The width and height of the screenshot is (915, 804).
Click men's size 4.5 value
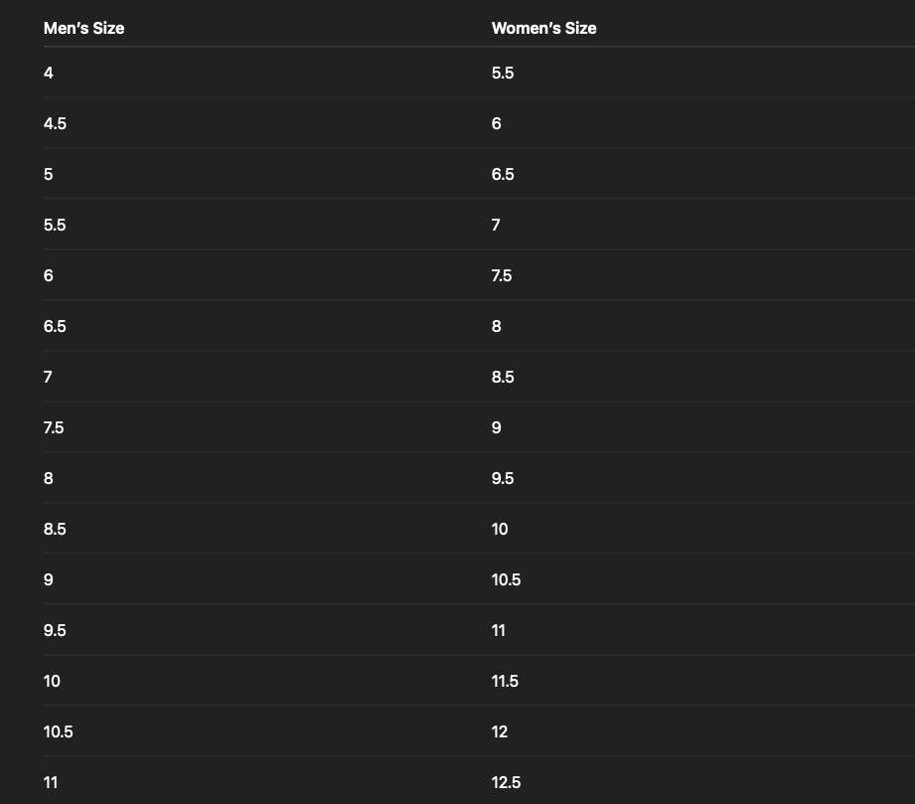pyautogui.click(x=55, y=123)
